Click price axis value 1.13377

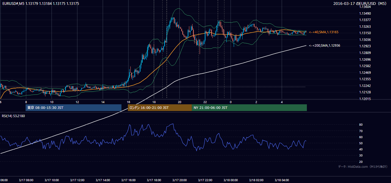point(365,20)
